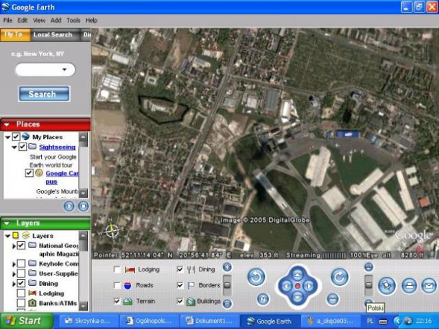
Task: Email the current view
Action: coord(429,286)
